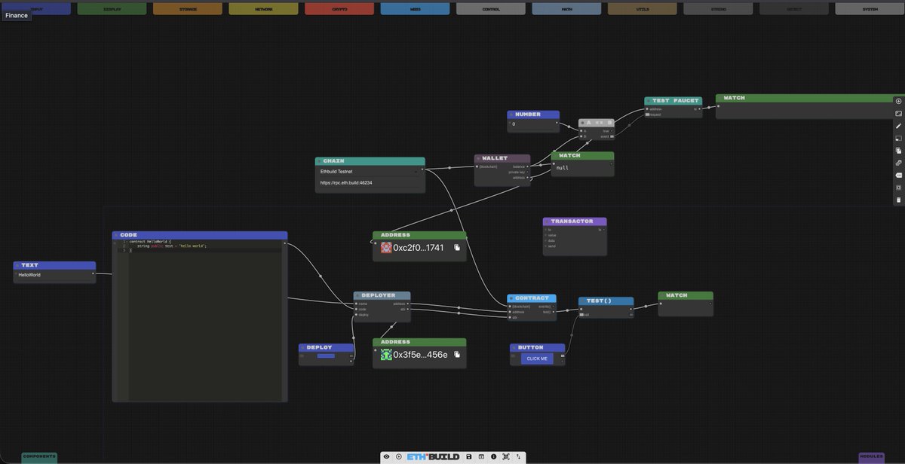Click the trash delete icon in right toolbar
This screenshot has width=905, height=464.
(x=898, y=200)
